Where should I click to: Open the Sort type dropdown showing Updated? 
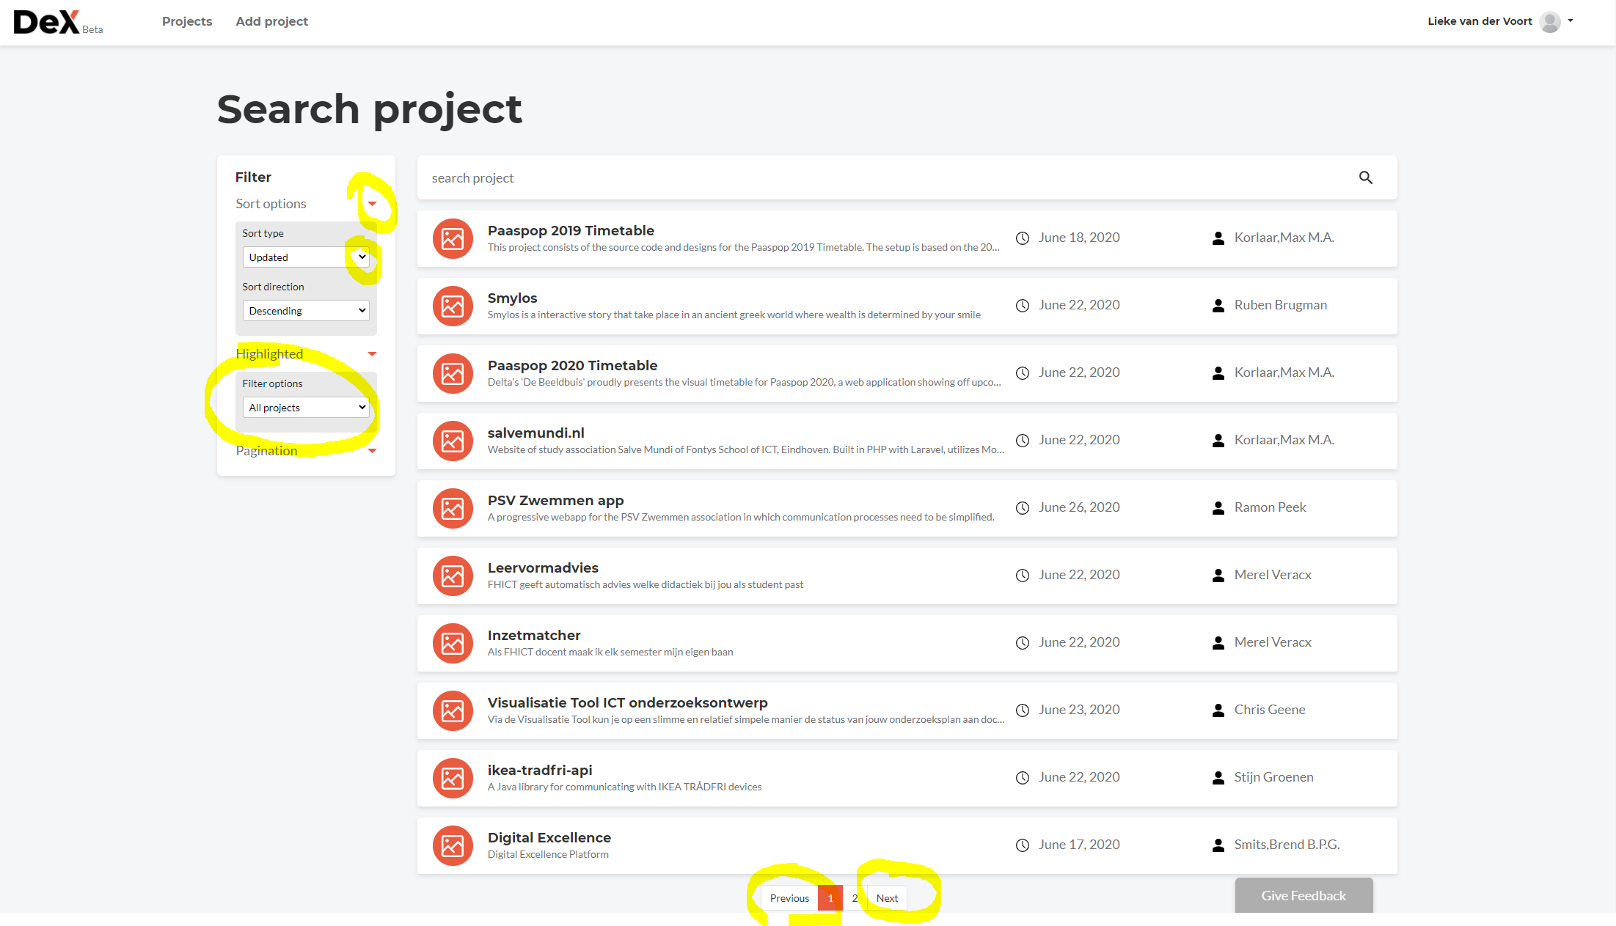pyautogui.click(x=305, y=257)
